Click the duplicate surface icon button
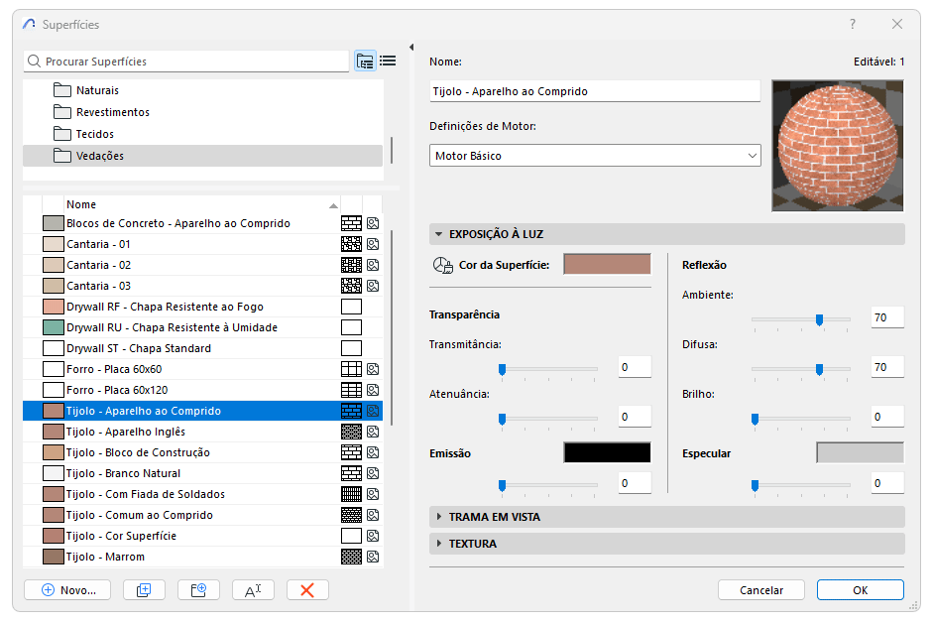This screenshot has height=624, width=932. click(144, 590)
